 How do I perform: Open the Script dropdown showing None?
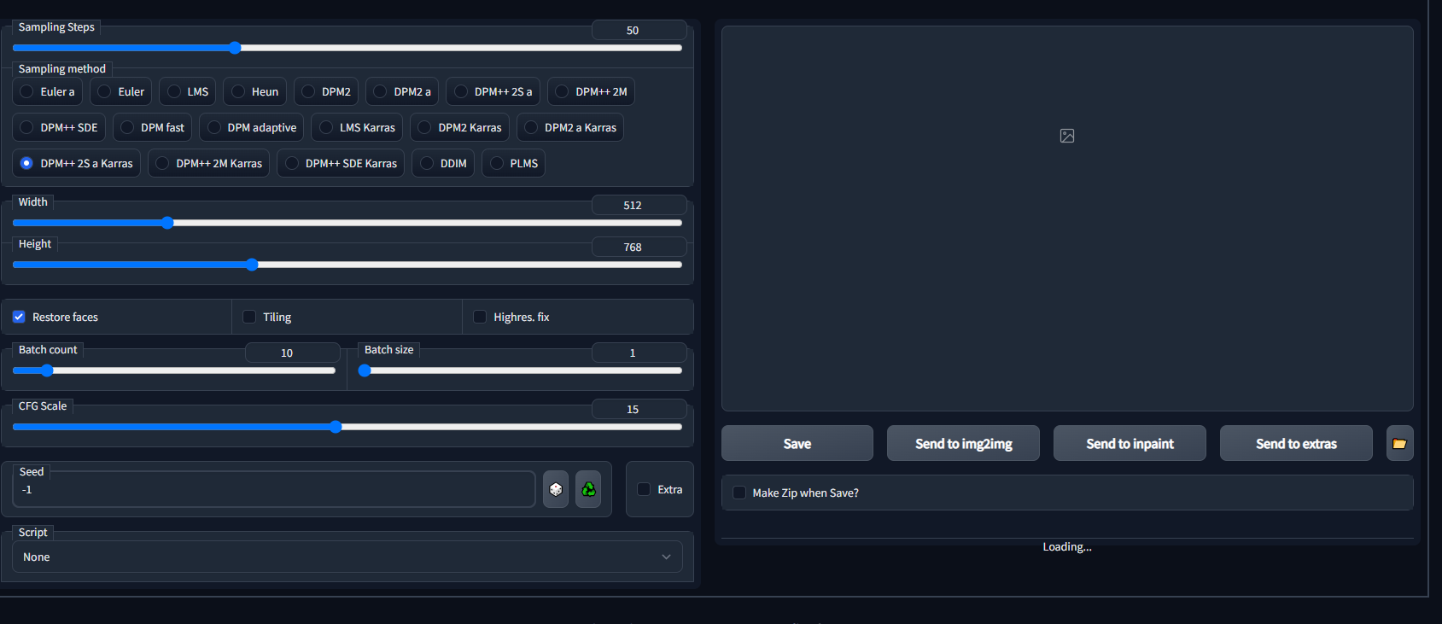coord(347,557)
